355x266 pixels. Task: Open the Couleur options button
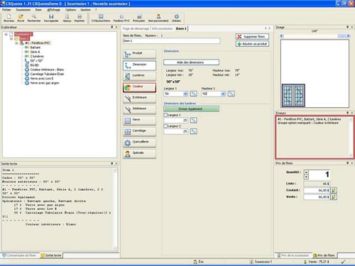tap(139, 87)
